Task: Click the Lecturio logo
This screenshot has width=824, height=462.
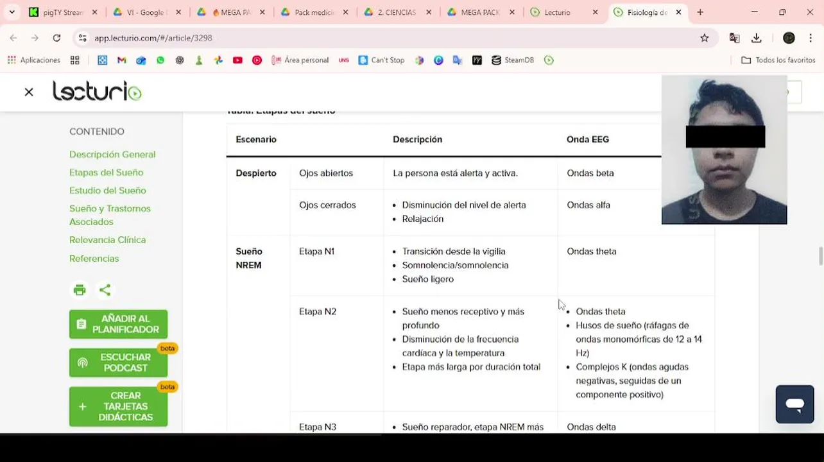Action: click(97, 91)
